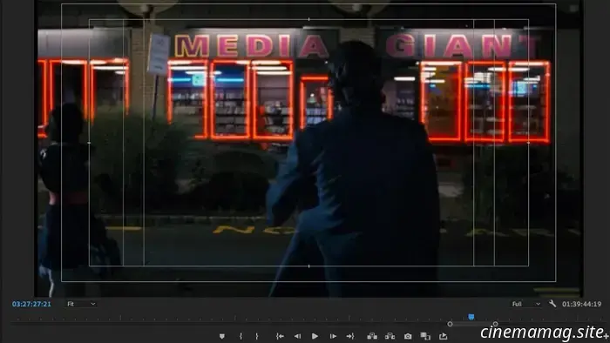
Task: Click the Mark Out brace icon
Action: click(x=257, y=336)
